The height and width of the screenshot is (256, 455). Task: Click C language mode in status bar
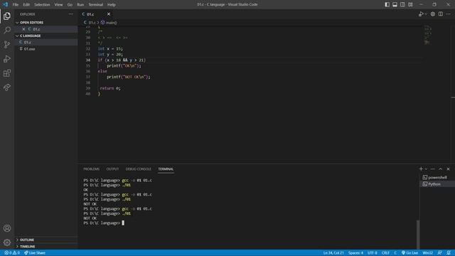(x=395, y=253)
